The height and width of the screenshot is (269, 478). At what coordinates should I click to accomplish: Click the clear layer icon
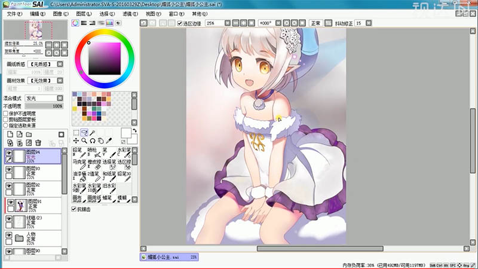(29, 143)
